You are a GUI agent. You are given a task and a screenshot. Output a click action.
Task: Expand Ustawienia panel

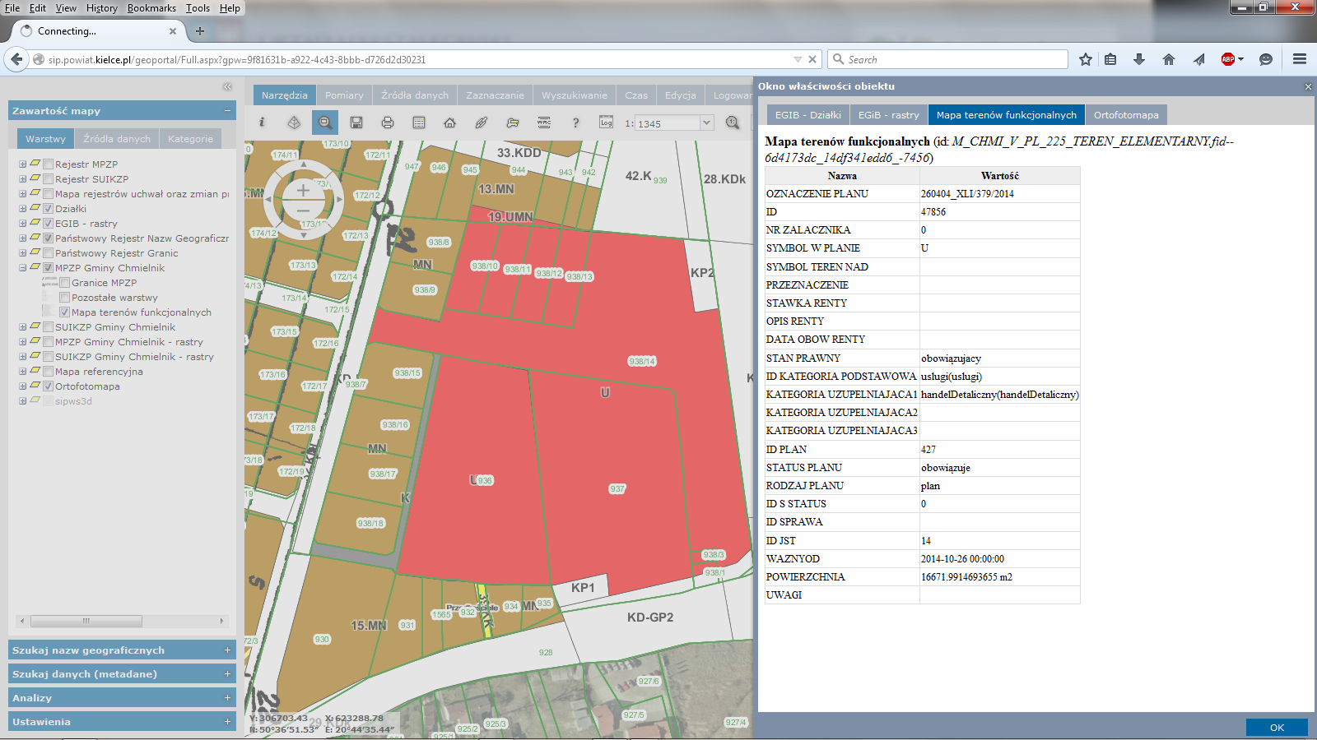pyautogui.click(x=122, y=722)
